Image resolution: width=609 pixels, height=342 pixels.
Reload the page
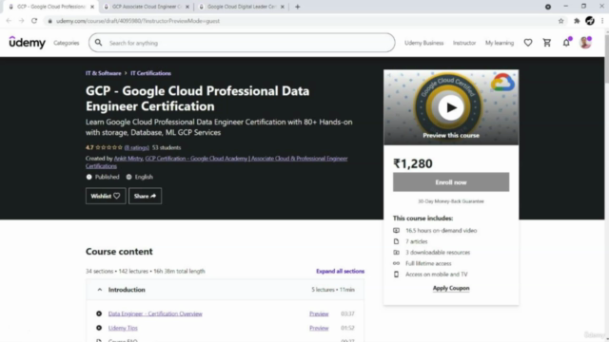click(34, 21)
